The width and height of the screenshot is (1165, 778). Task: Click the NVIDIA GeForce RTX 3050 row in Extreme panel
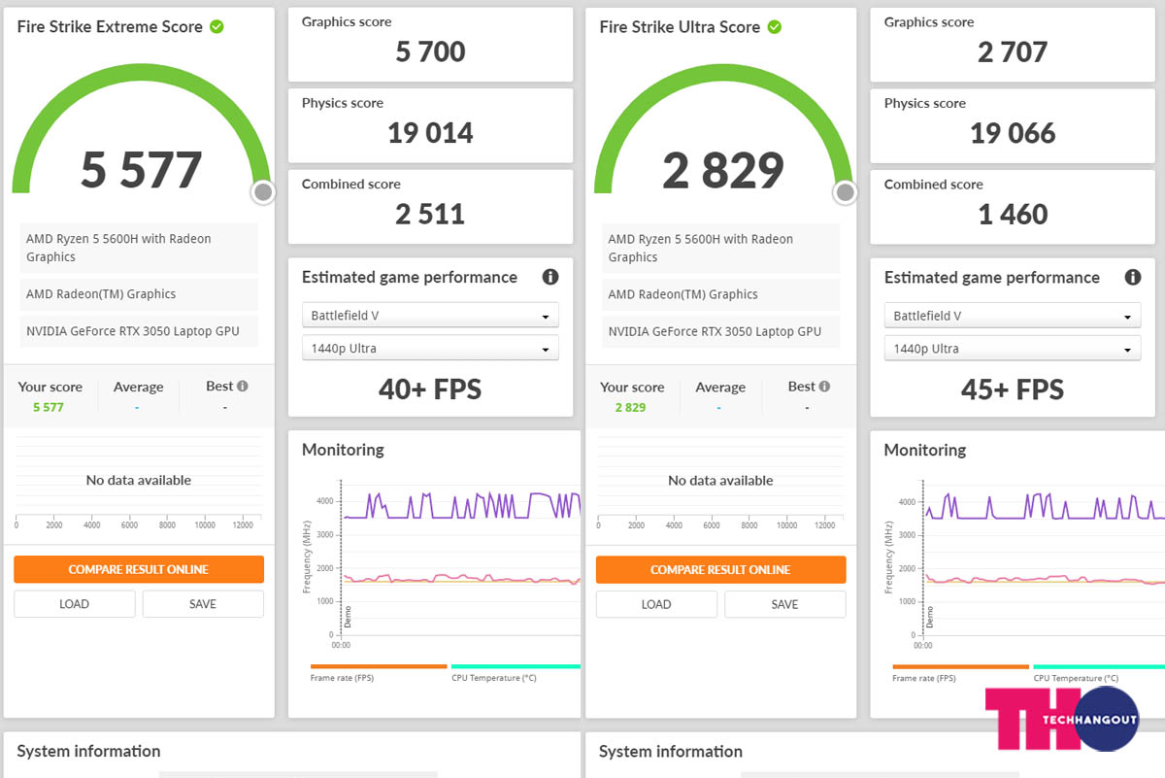click(139, 331)
